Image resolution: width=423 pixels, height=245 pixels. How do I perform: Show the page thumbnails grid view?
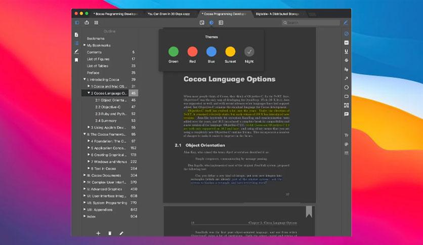tap(96, 23)
